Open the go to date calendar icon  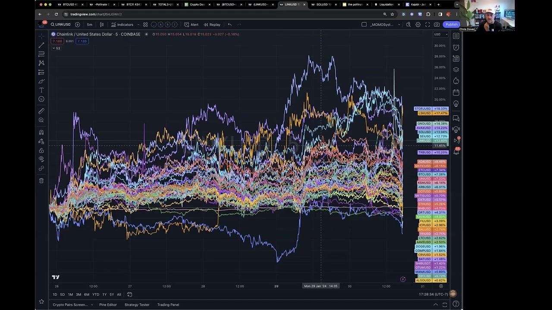[x=129, y=294]
